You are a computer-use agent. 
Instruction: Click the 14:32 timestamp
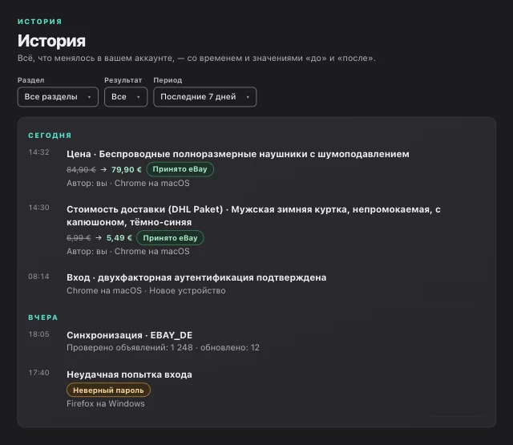(x=38, y=152)
